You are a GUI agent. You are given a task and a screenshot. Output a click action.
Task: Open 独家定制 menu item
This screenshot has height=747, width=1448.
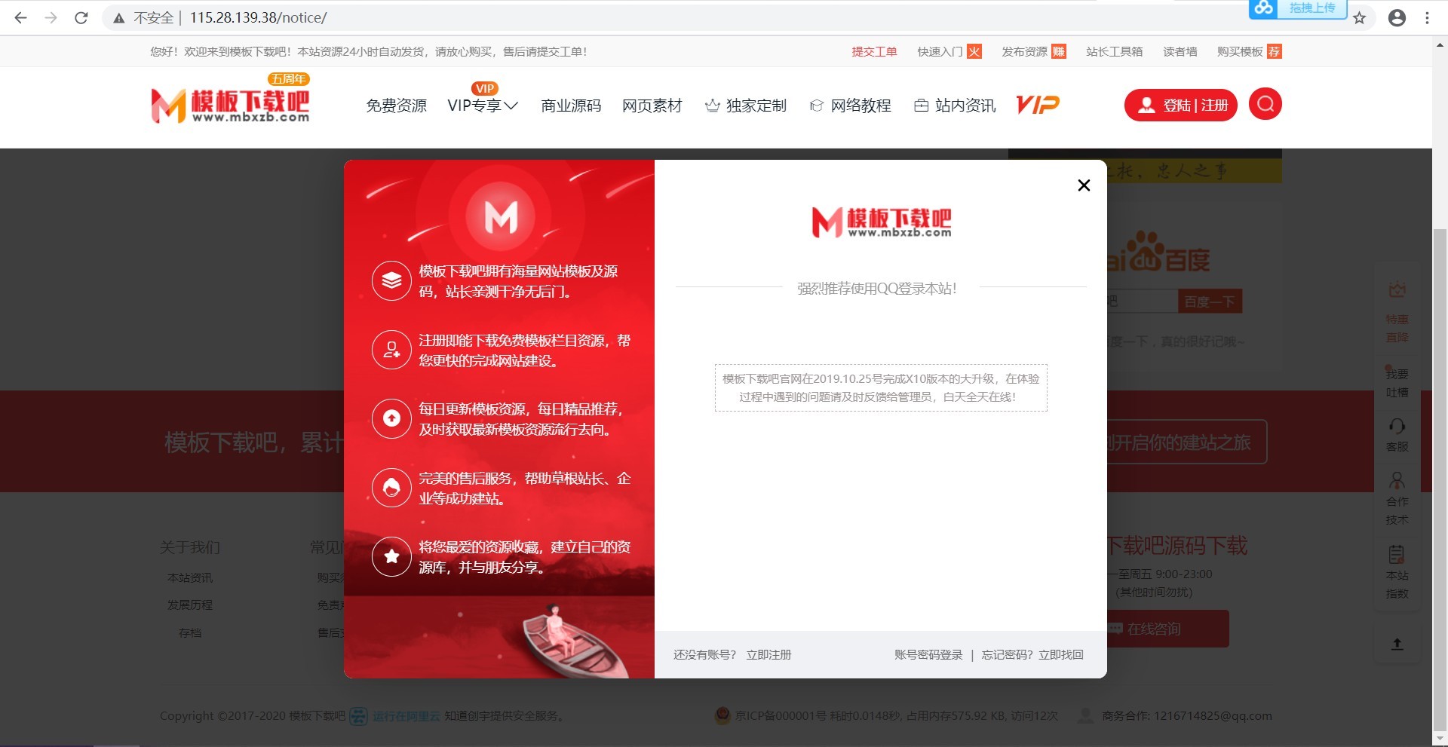(746, 106)
